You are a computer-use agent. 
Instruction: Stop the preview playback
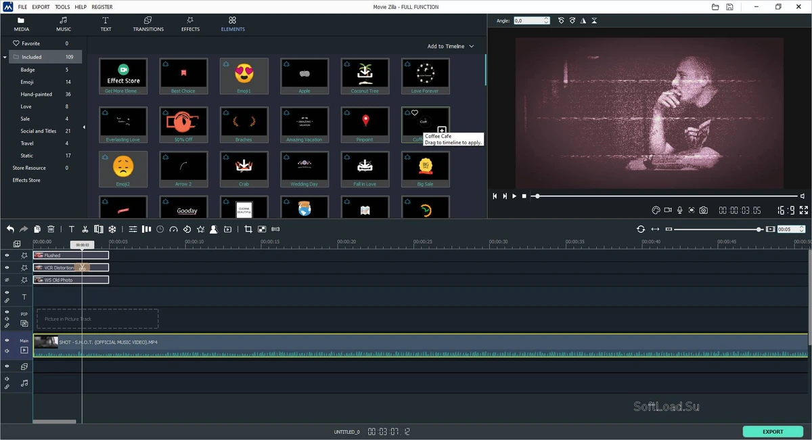[x=524, y=196]
